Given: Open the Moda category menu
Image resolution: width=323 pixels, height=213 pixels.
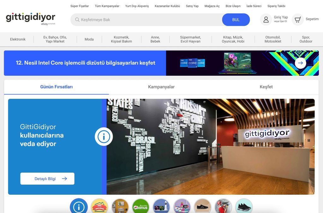Looking at the screenshot, I should 89,39.
